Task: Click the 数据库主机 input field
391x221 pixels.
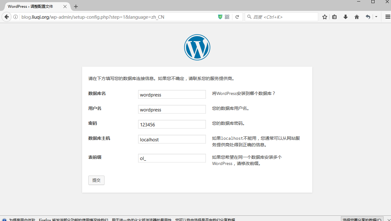Action: click(x=172, y=139)
